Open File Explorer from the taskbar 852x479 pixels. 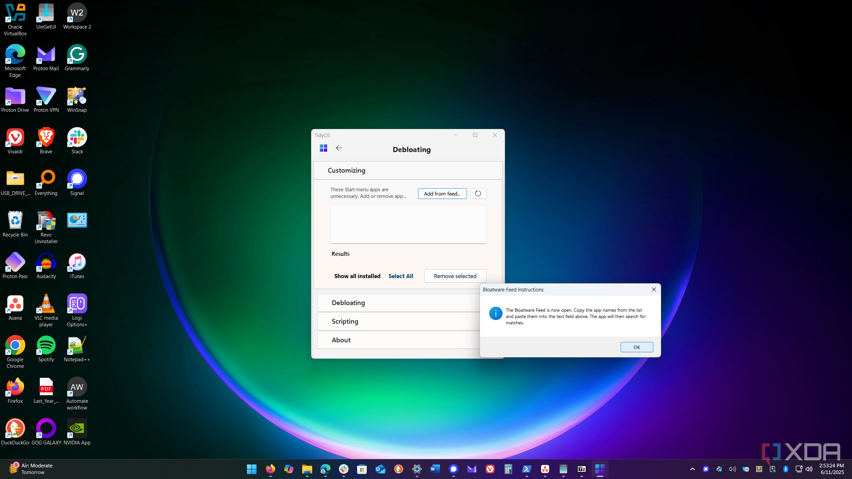(307, 469)
